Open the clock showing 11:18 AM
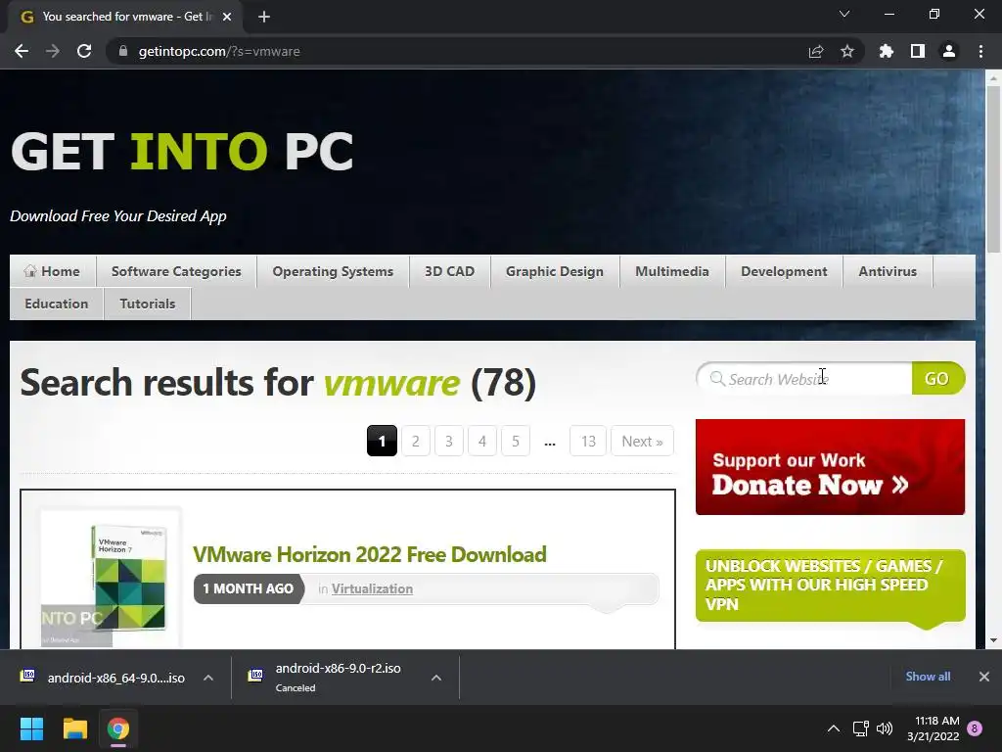 pos(933,728)
